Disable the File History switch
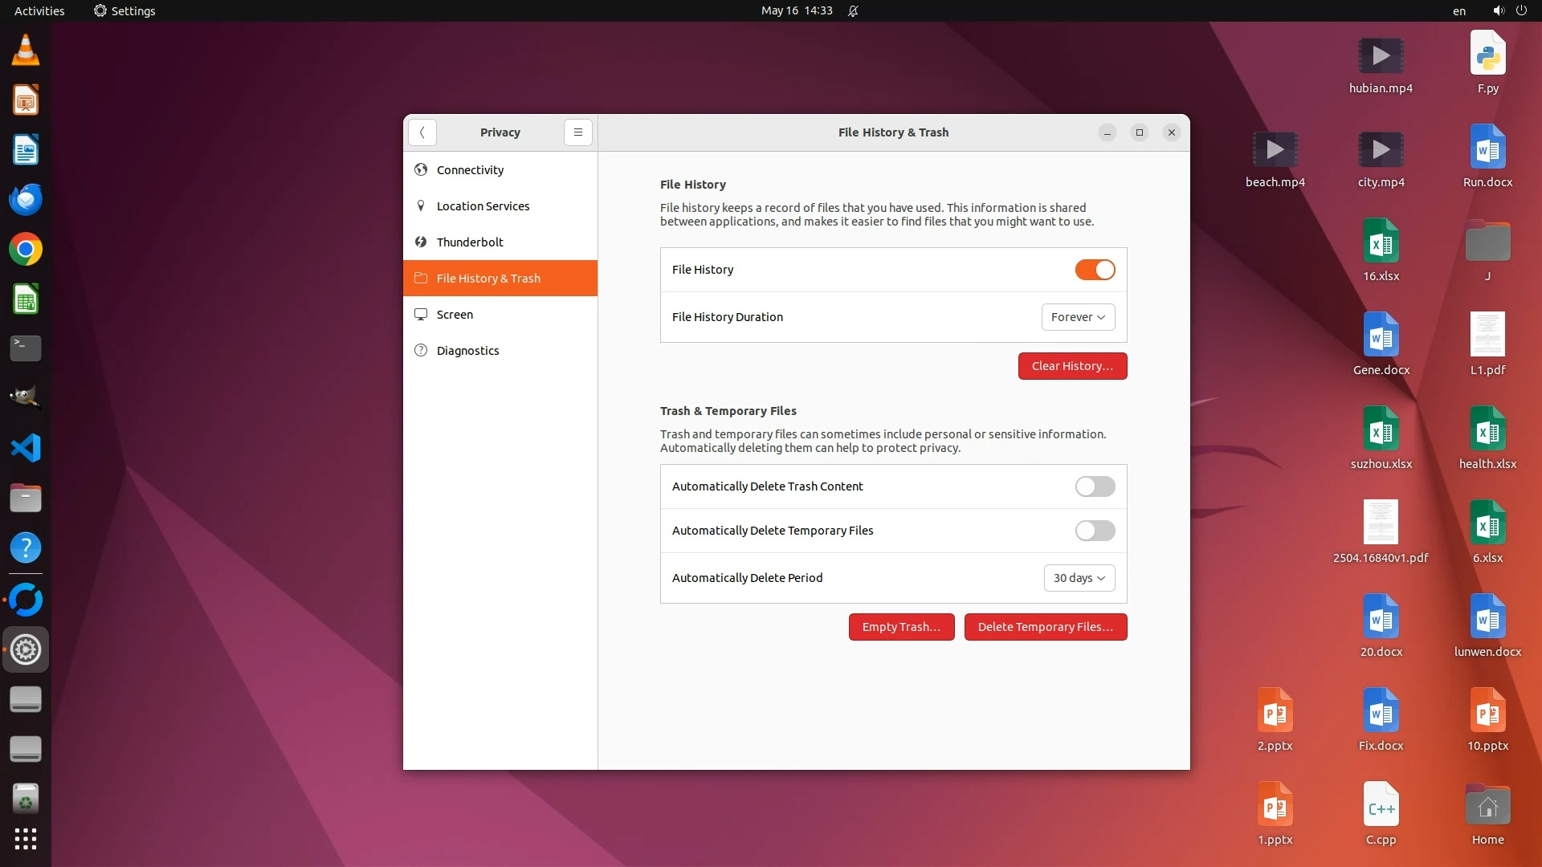The width and height of the screenshot is (1542, 867). pos(1095,270)
